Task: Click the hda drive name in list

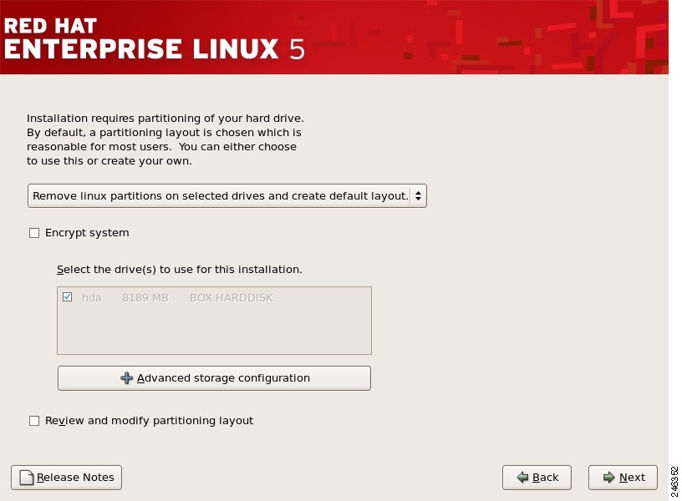Action: (x=92, y=298)
